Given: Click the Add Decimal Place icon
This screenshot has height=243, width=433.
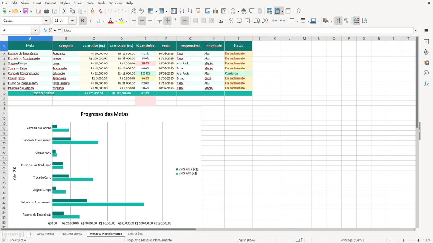Looking at the screenshot, I should pos(257,21).
